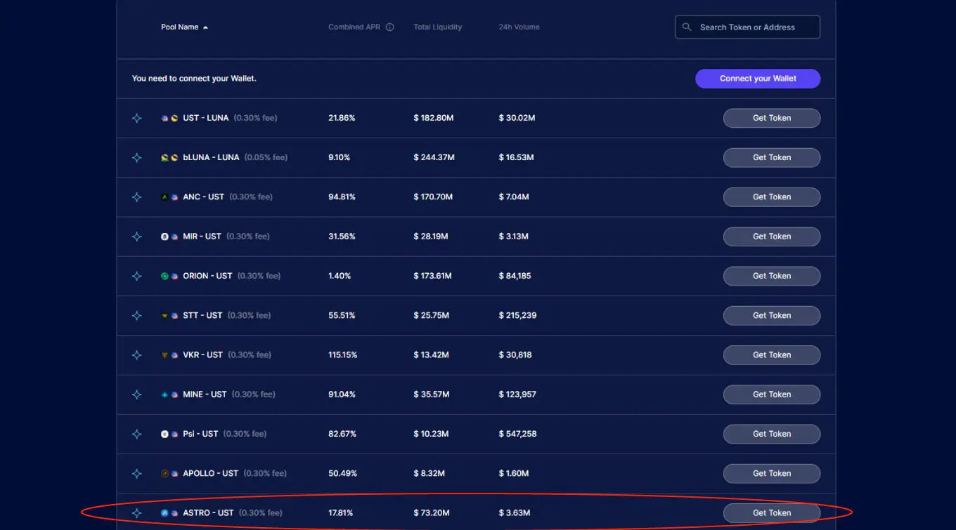Click the sparkle icon in the Psi - UST row
This screenshot has width=956, height=530.
[137, 434]
